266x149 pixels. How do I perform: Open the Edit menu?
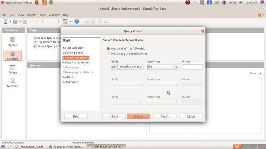click(12, 15)
